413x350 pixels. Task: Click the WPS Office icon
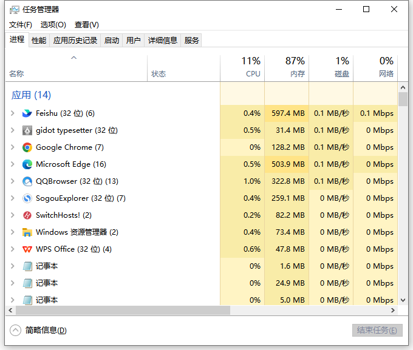tap(27, 249)
